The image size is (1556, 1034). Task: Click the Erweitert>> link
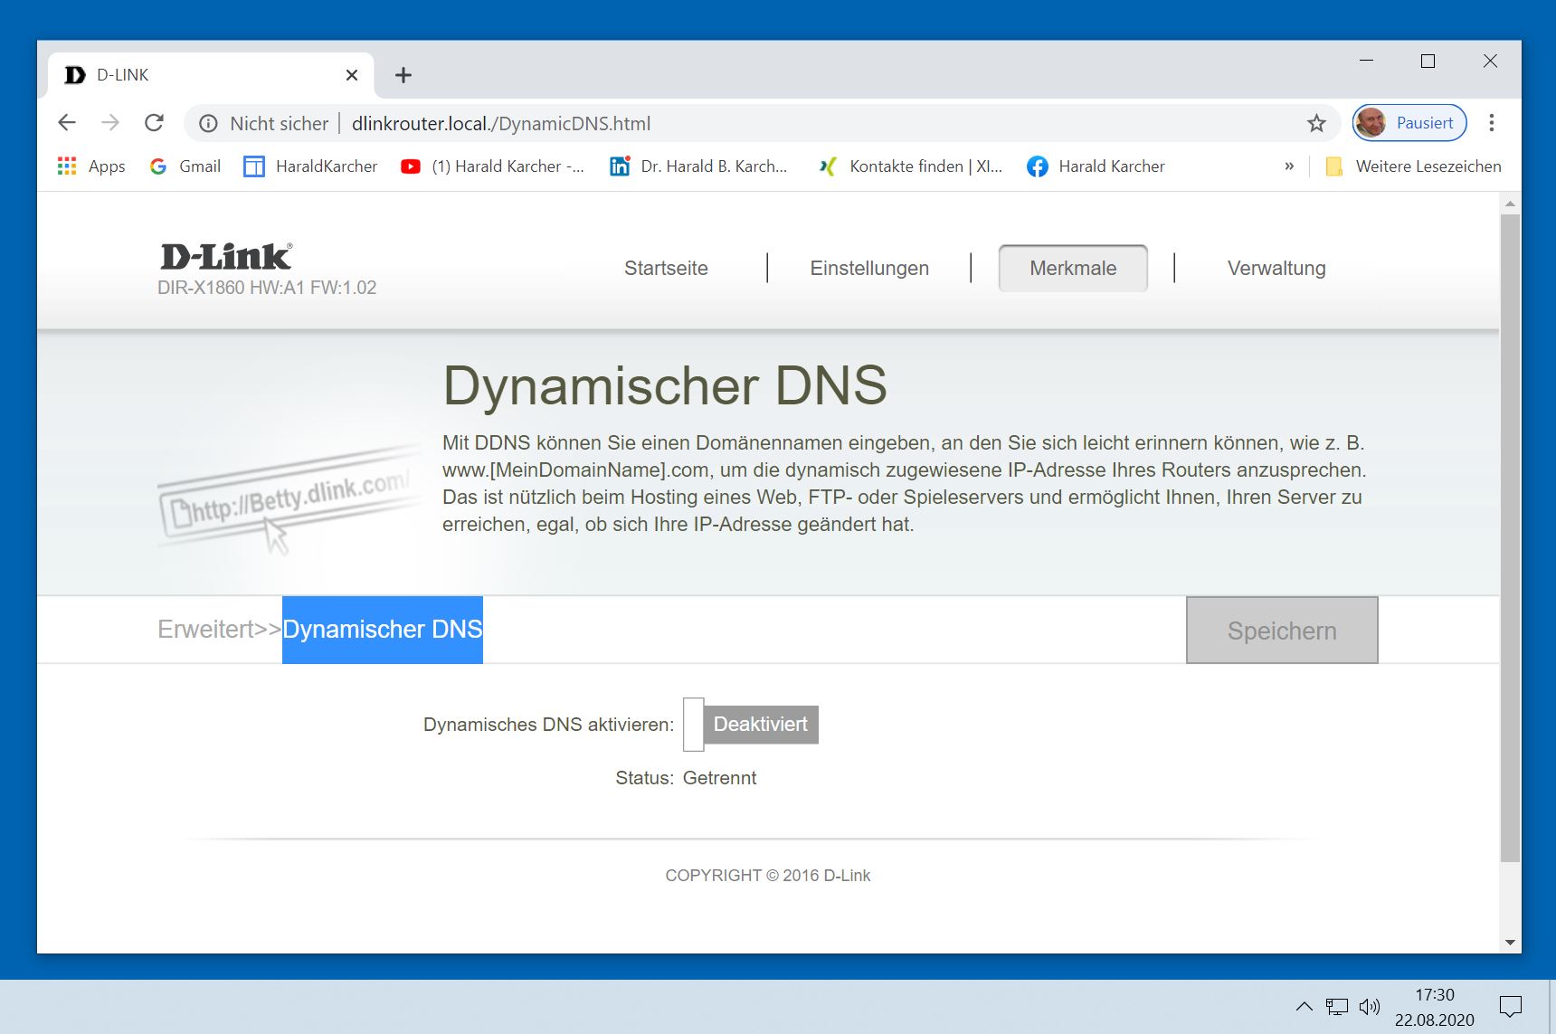click(x=219, y=630)
